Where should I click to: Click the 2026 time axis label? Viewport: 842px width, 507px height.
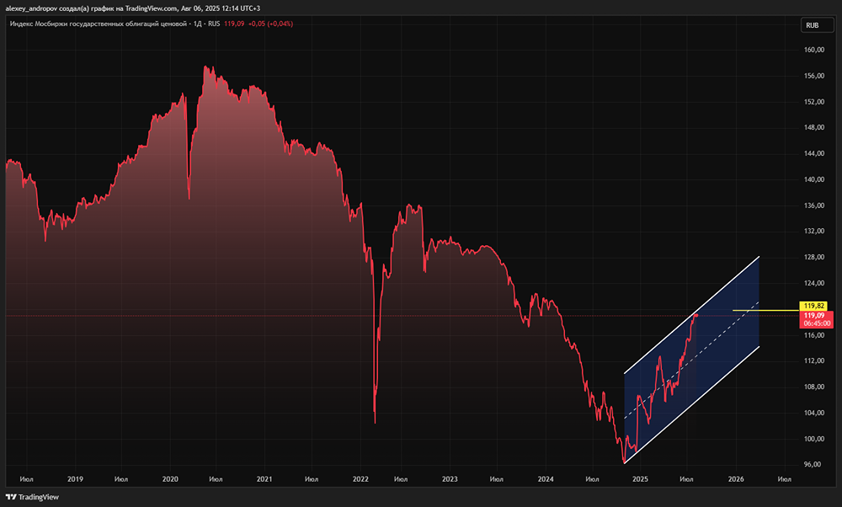click(x=736, y=479)
